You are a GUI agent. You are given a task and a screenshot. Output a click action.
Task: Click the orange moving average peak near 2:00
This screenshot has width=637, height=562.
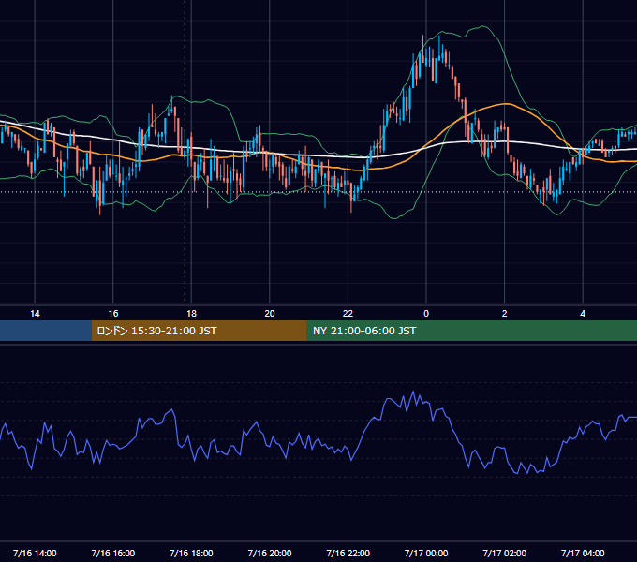click(x=505, y=104)
